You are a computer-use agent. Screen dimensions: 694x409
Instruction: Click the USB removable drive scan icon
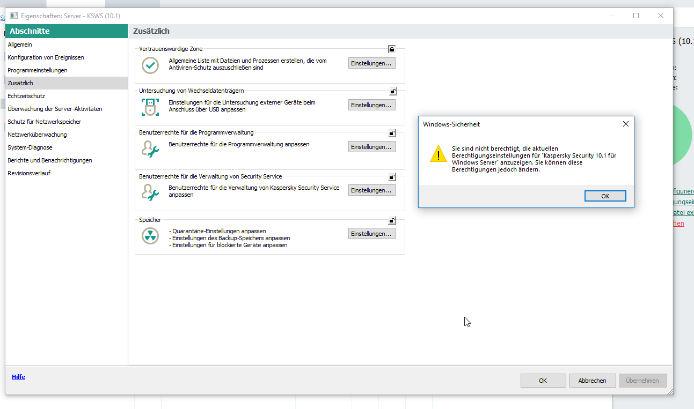click(x=150, y=107)
